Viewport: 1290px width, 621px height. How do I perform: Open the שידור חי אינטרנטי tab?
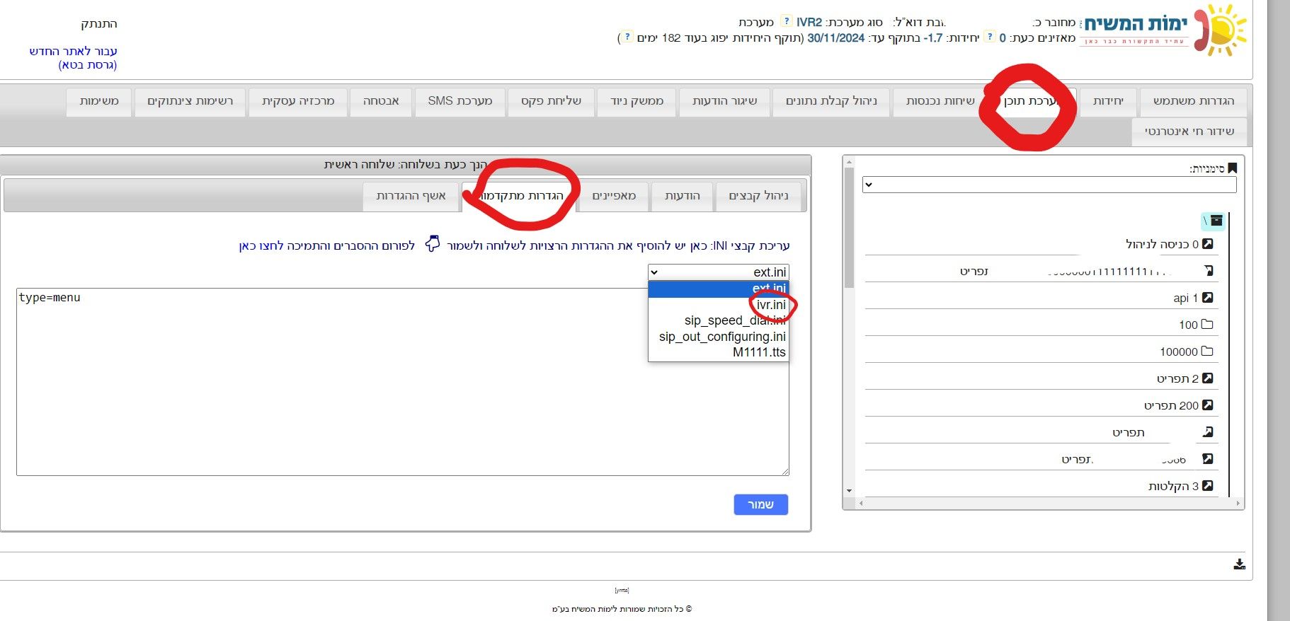click(x=1189, y=132)
